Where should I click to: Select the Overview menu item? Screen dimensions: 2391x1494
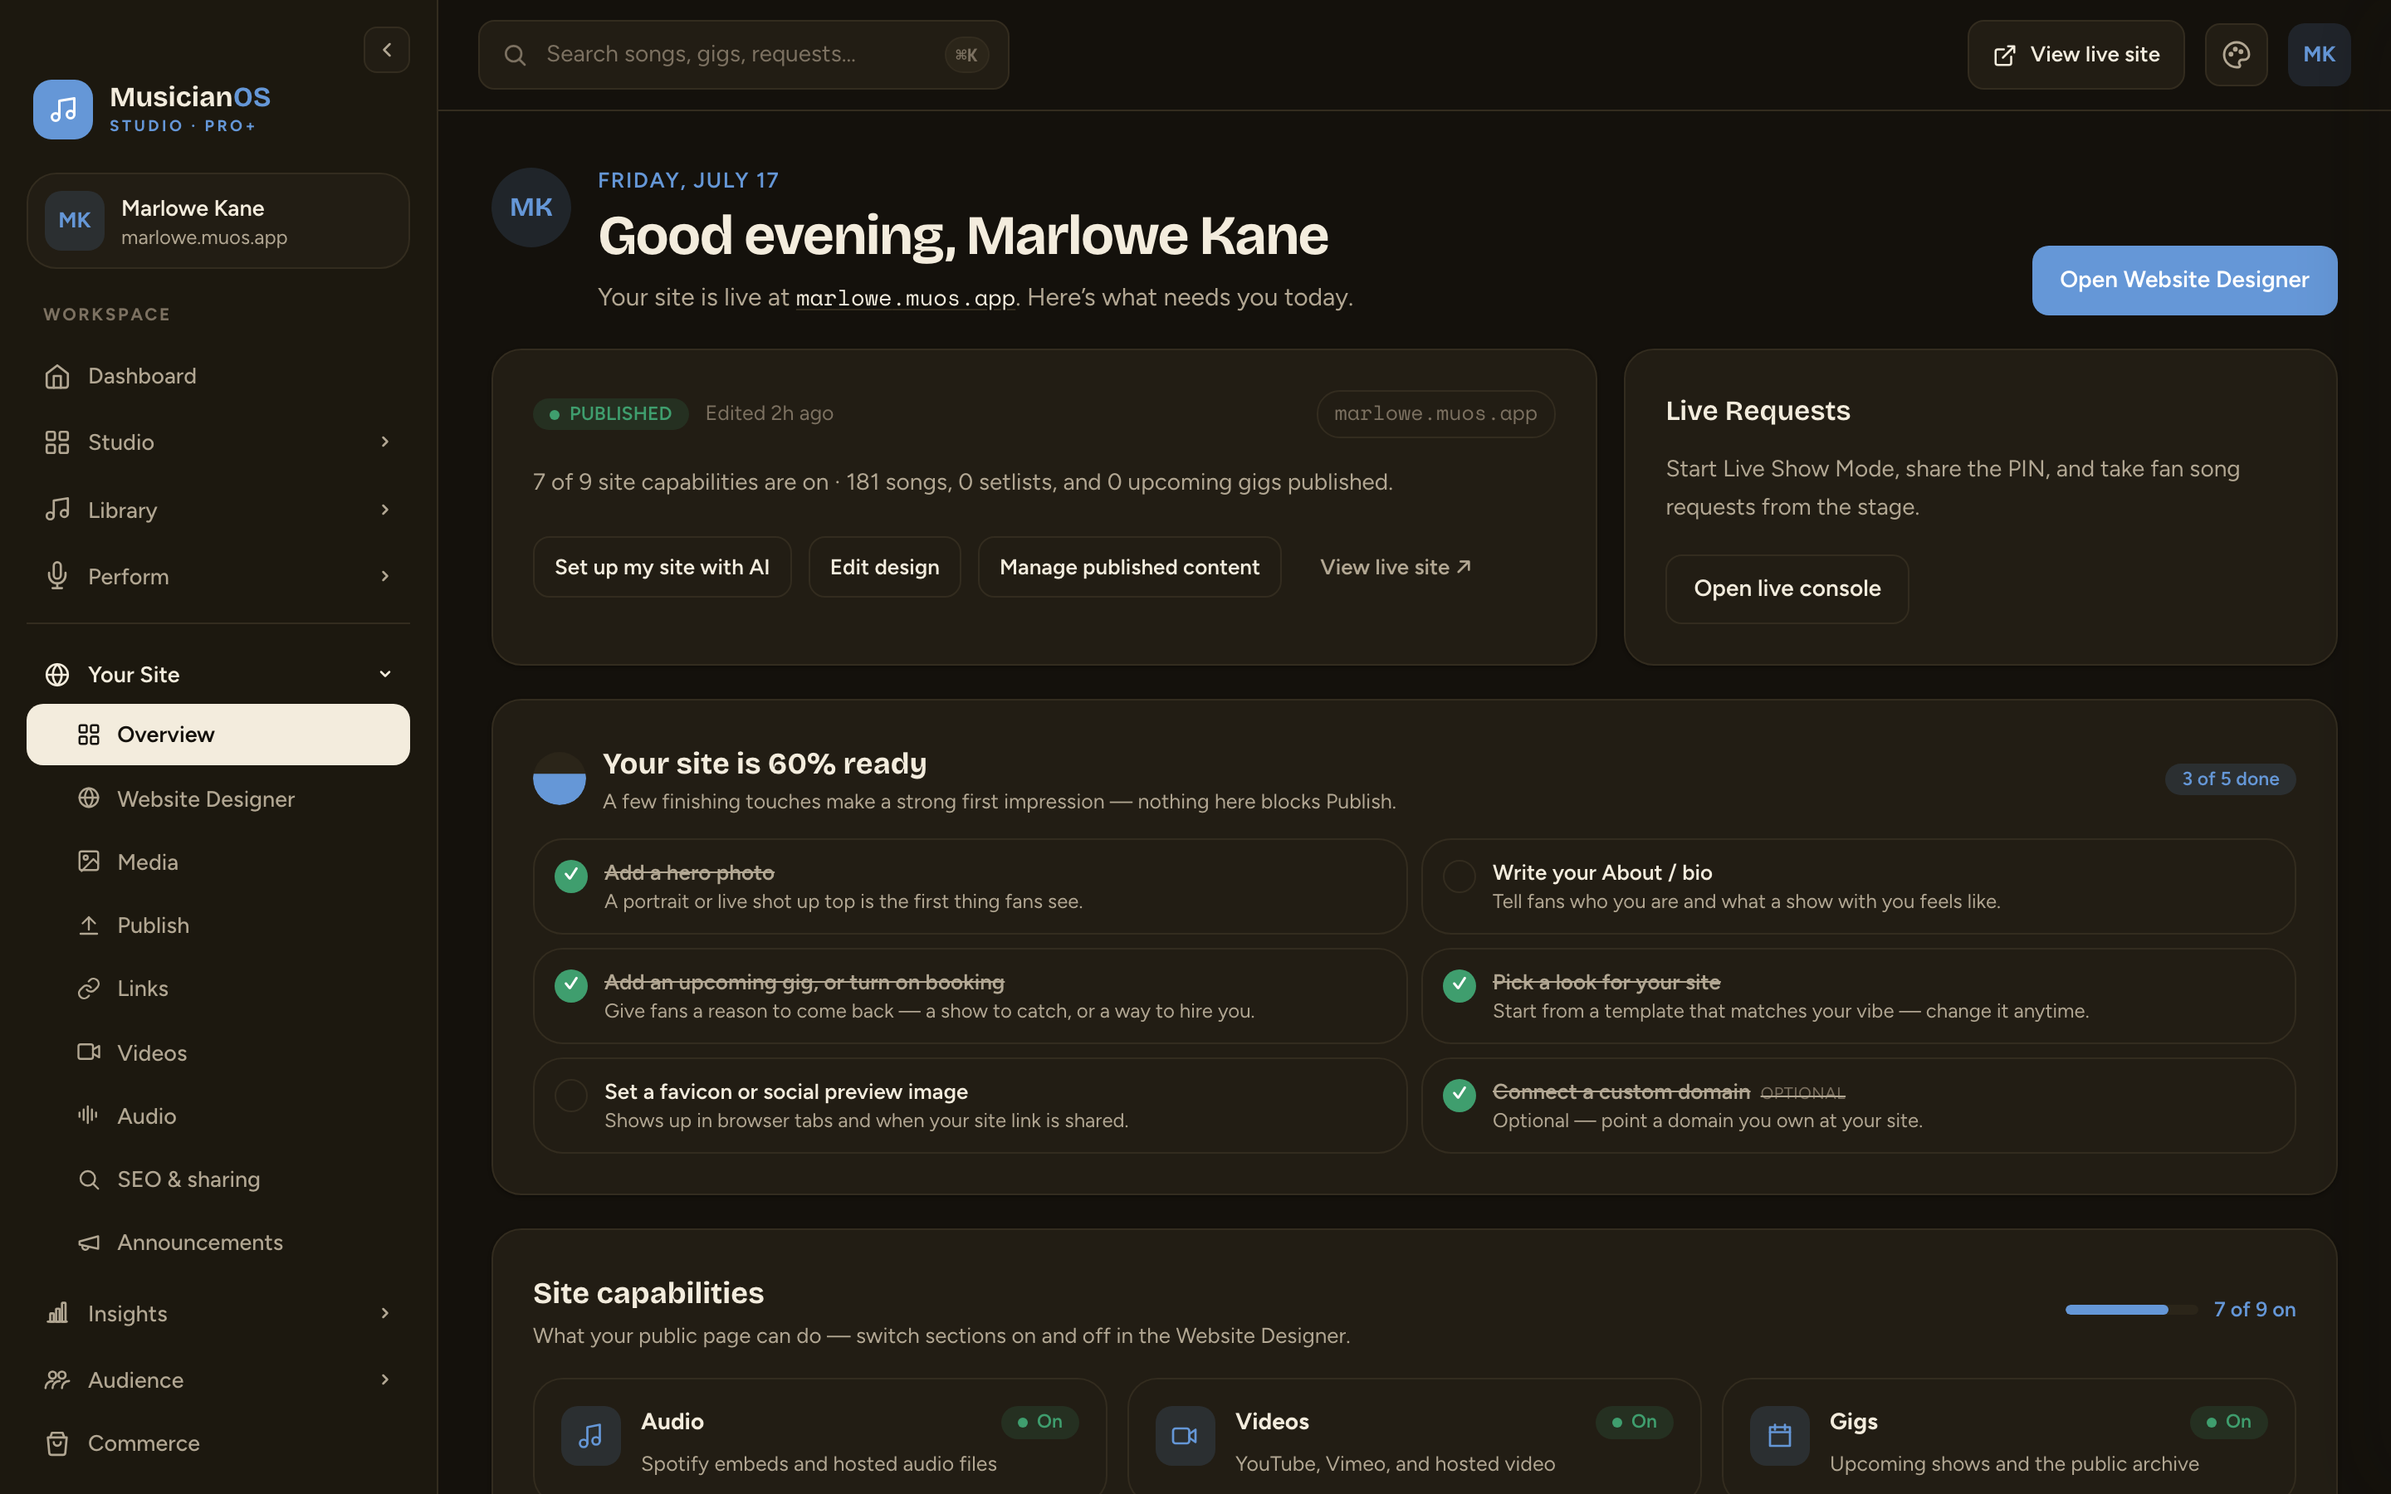218,735
